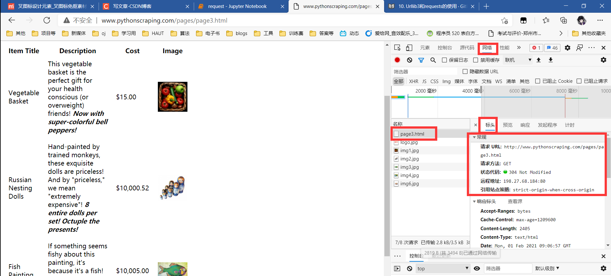This screenshot has width=611, height=276.
Task: Switch to the 性能 DevTools tab
Action: click(504, 48)
